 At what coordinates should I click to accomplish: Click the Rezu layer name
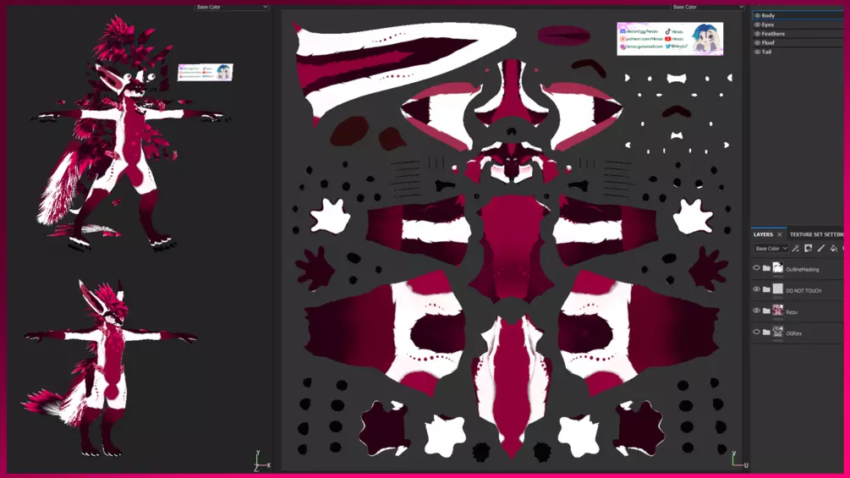pyautogui.click(x=792, y=312)
